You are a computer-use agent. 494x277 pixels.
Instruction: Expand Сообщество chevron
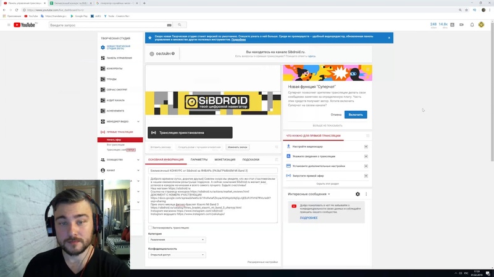[138, 160]
